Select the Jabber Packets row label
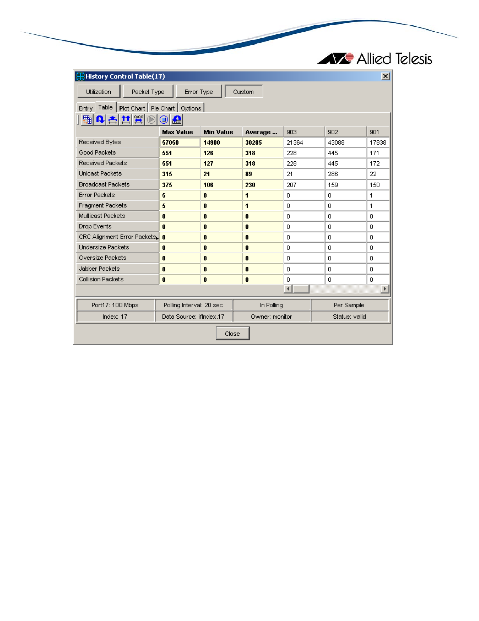 point(117,269)
